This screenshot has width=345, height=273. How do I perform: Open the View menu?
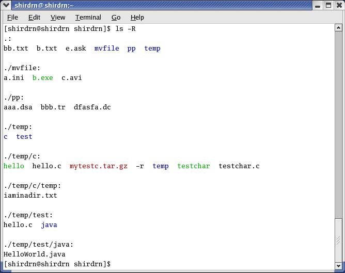(58, 18)
